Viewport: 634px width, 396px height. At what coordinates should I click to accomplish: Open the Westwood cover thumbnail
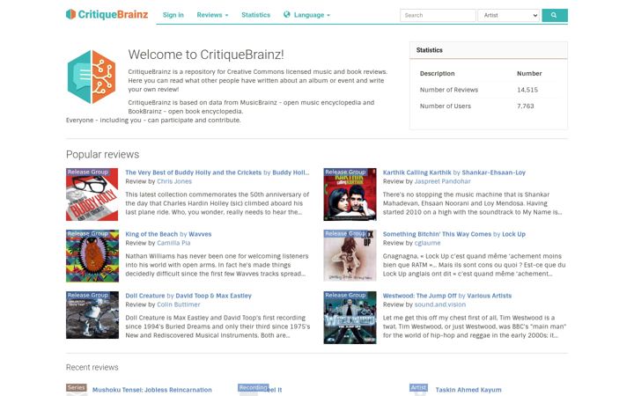click(350, 318)
